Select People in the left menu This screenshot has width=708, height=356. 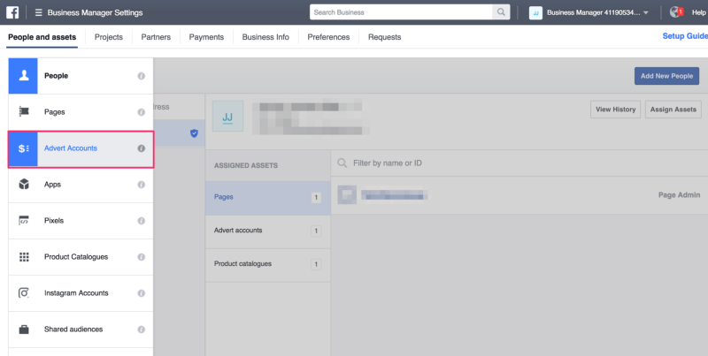81,76
